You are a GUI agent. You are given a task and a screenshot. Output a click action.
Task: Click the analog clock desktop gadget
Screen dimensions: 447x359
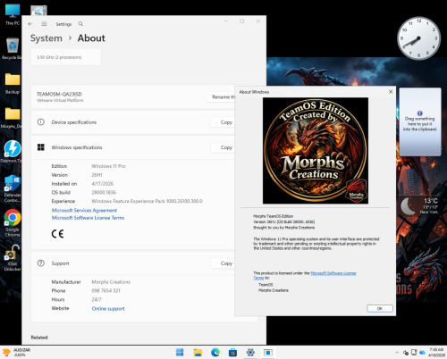point(418,38)
